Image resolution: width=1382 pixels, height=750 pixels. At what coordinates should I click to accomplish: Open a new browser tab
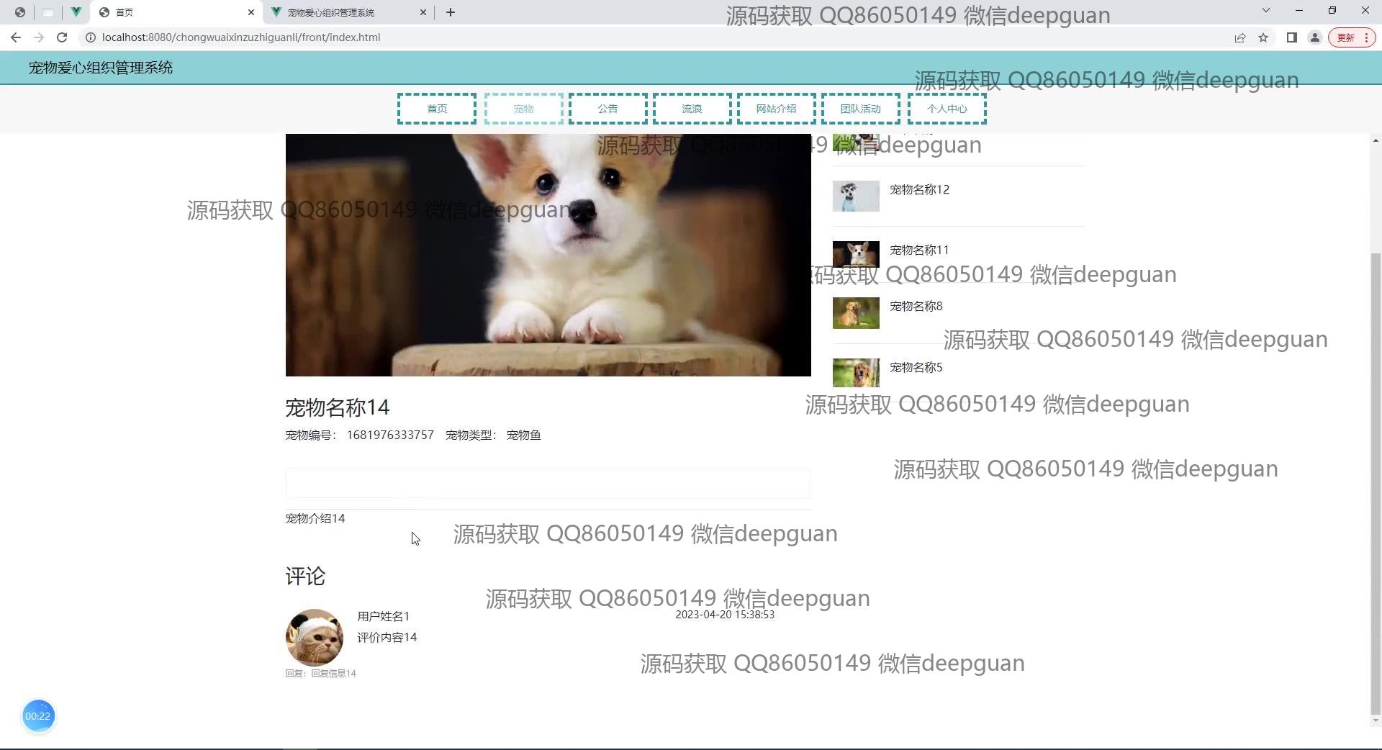coord(451,12)
